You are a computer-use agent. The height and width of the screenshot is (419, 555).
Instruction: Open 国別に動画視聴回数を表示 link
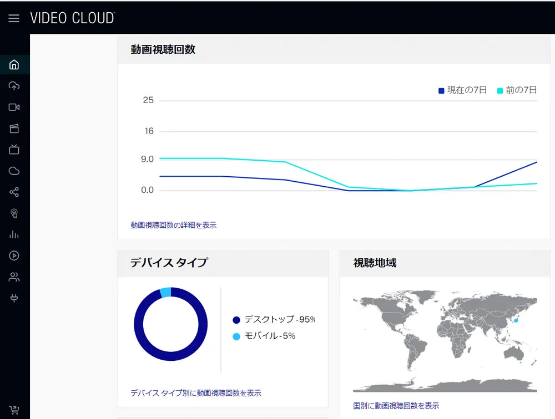[x=395, y=405]
